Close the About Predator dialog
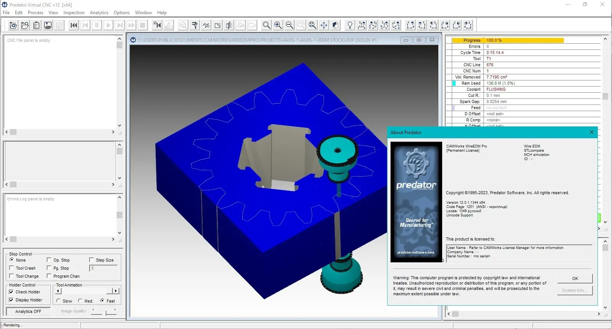 (592, 132)
